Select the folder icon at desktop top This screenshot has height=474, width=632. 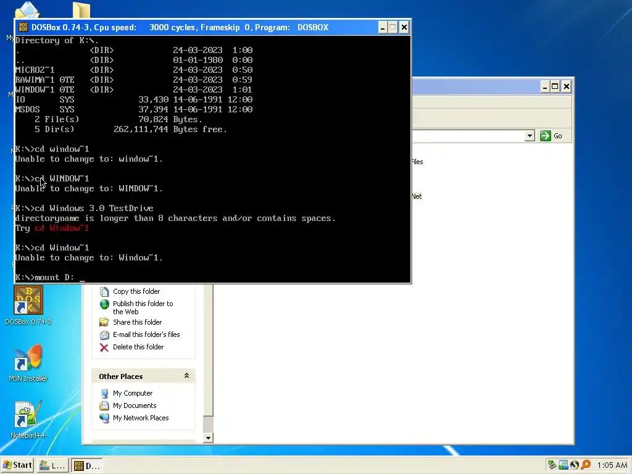[x=81, y=10]
